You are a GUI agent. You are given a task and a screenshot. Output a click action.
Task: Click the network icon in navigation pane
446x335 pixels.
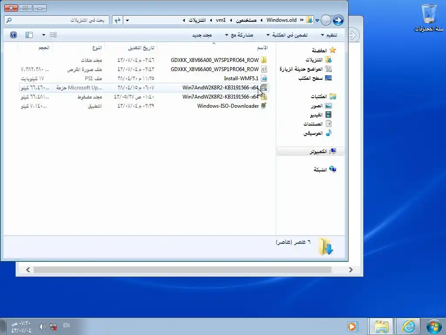point(332,169)
